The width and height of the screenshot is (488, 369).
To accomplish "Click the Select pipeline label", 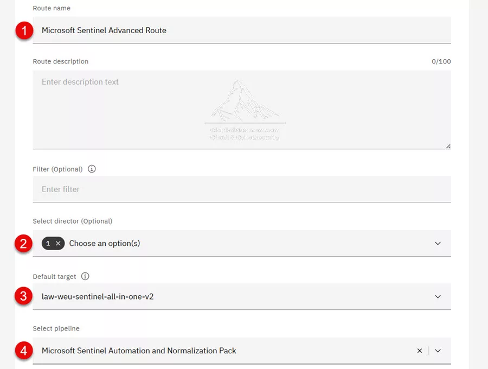I will tap(56, 328).
